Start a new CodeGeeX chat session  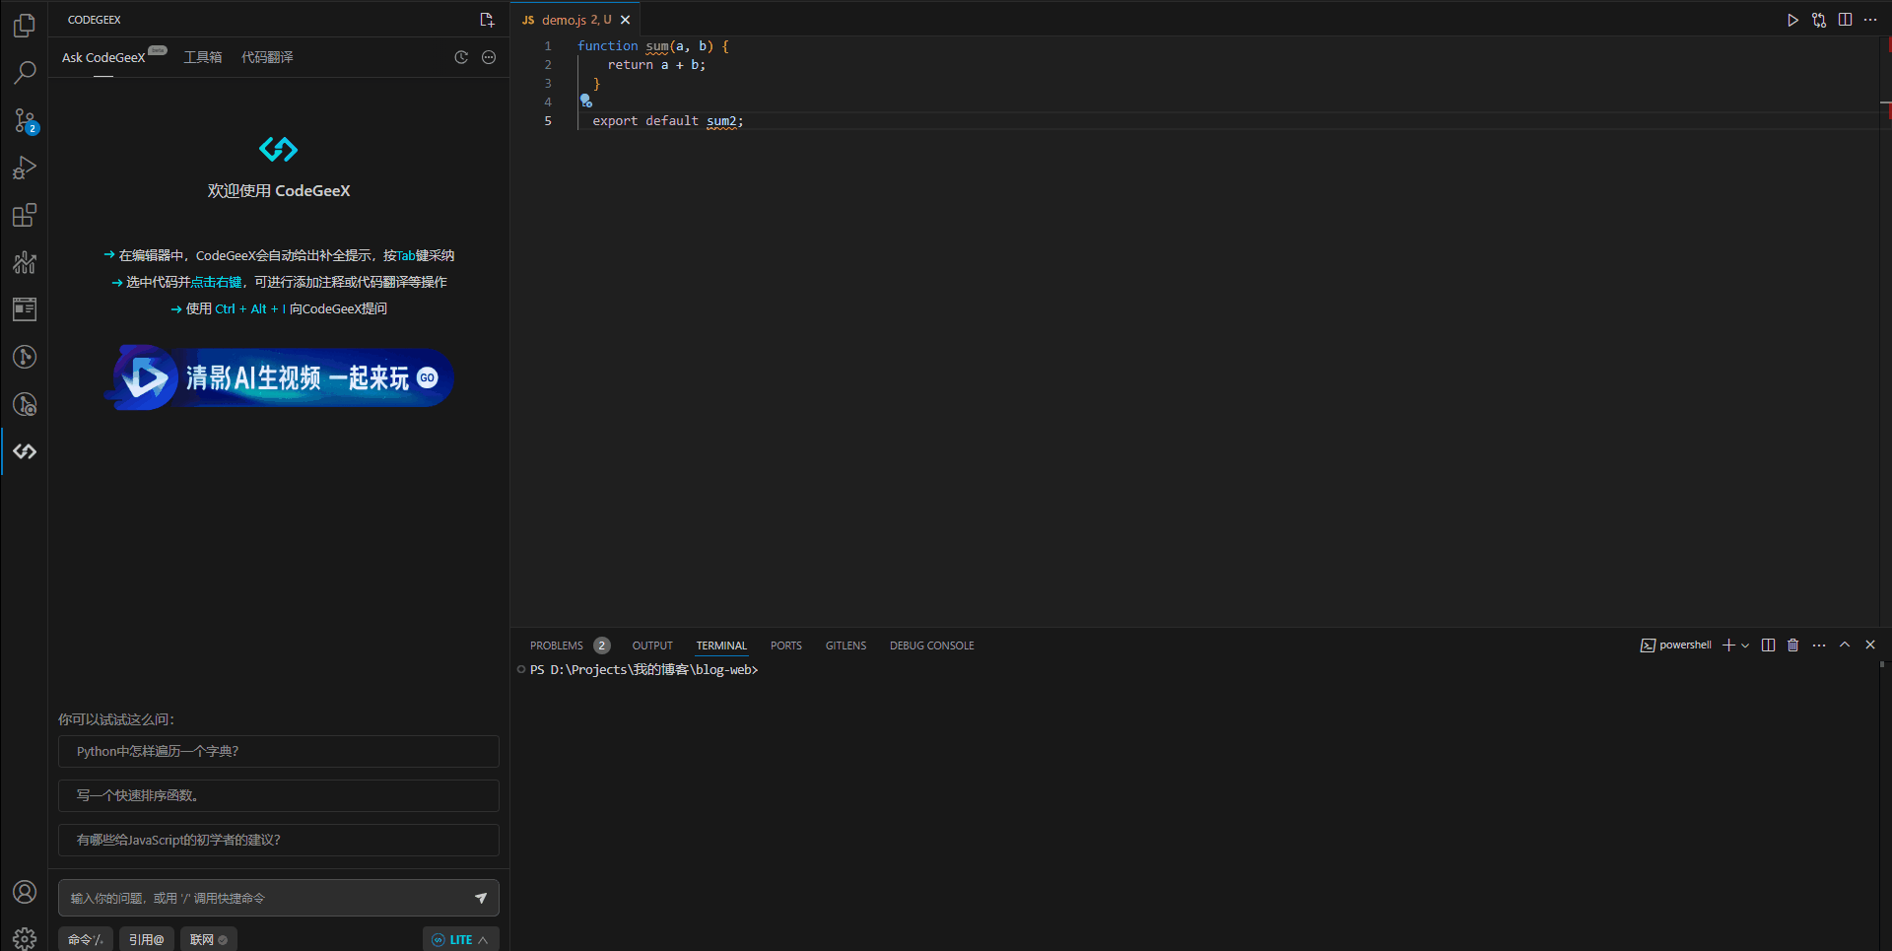click(x=487, y=20)
